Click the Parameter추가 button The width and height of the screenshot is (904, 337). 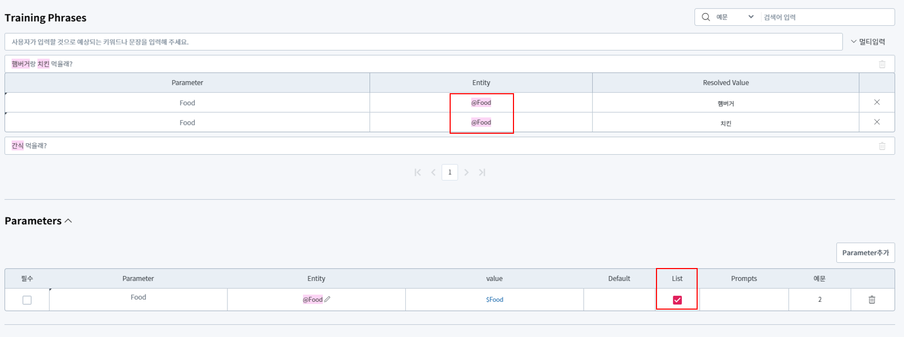point(865,253)
